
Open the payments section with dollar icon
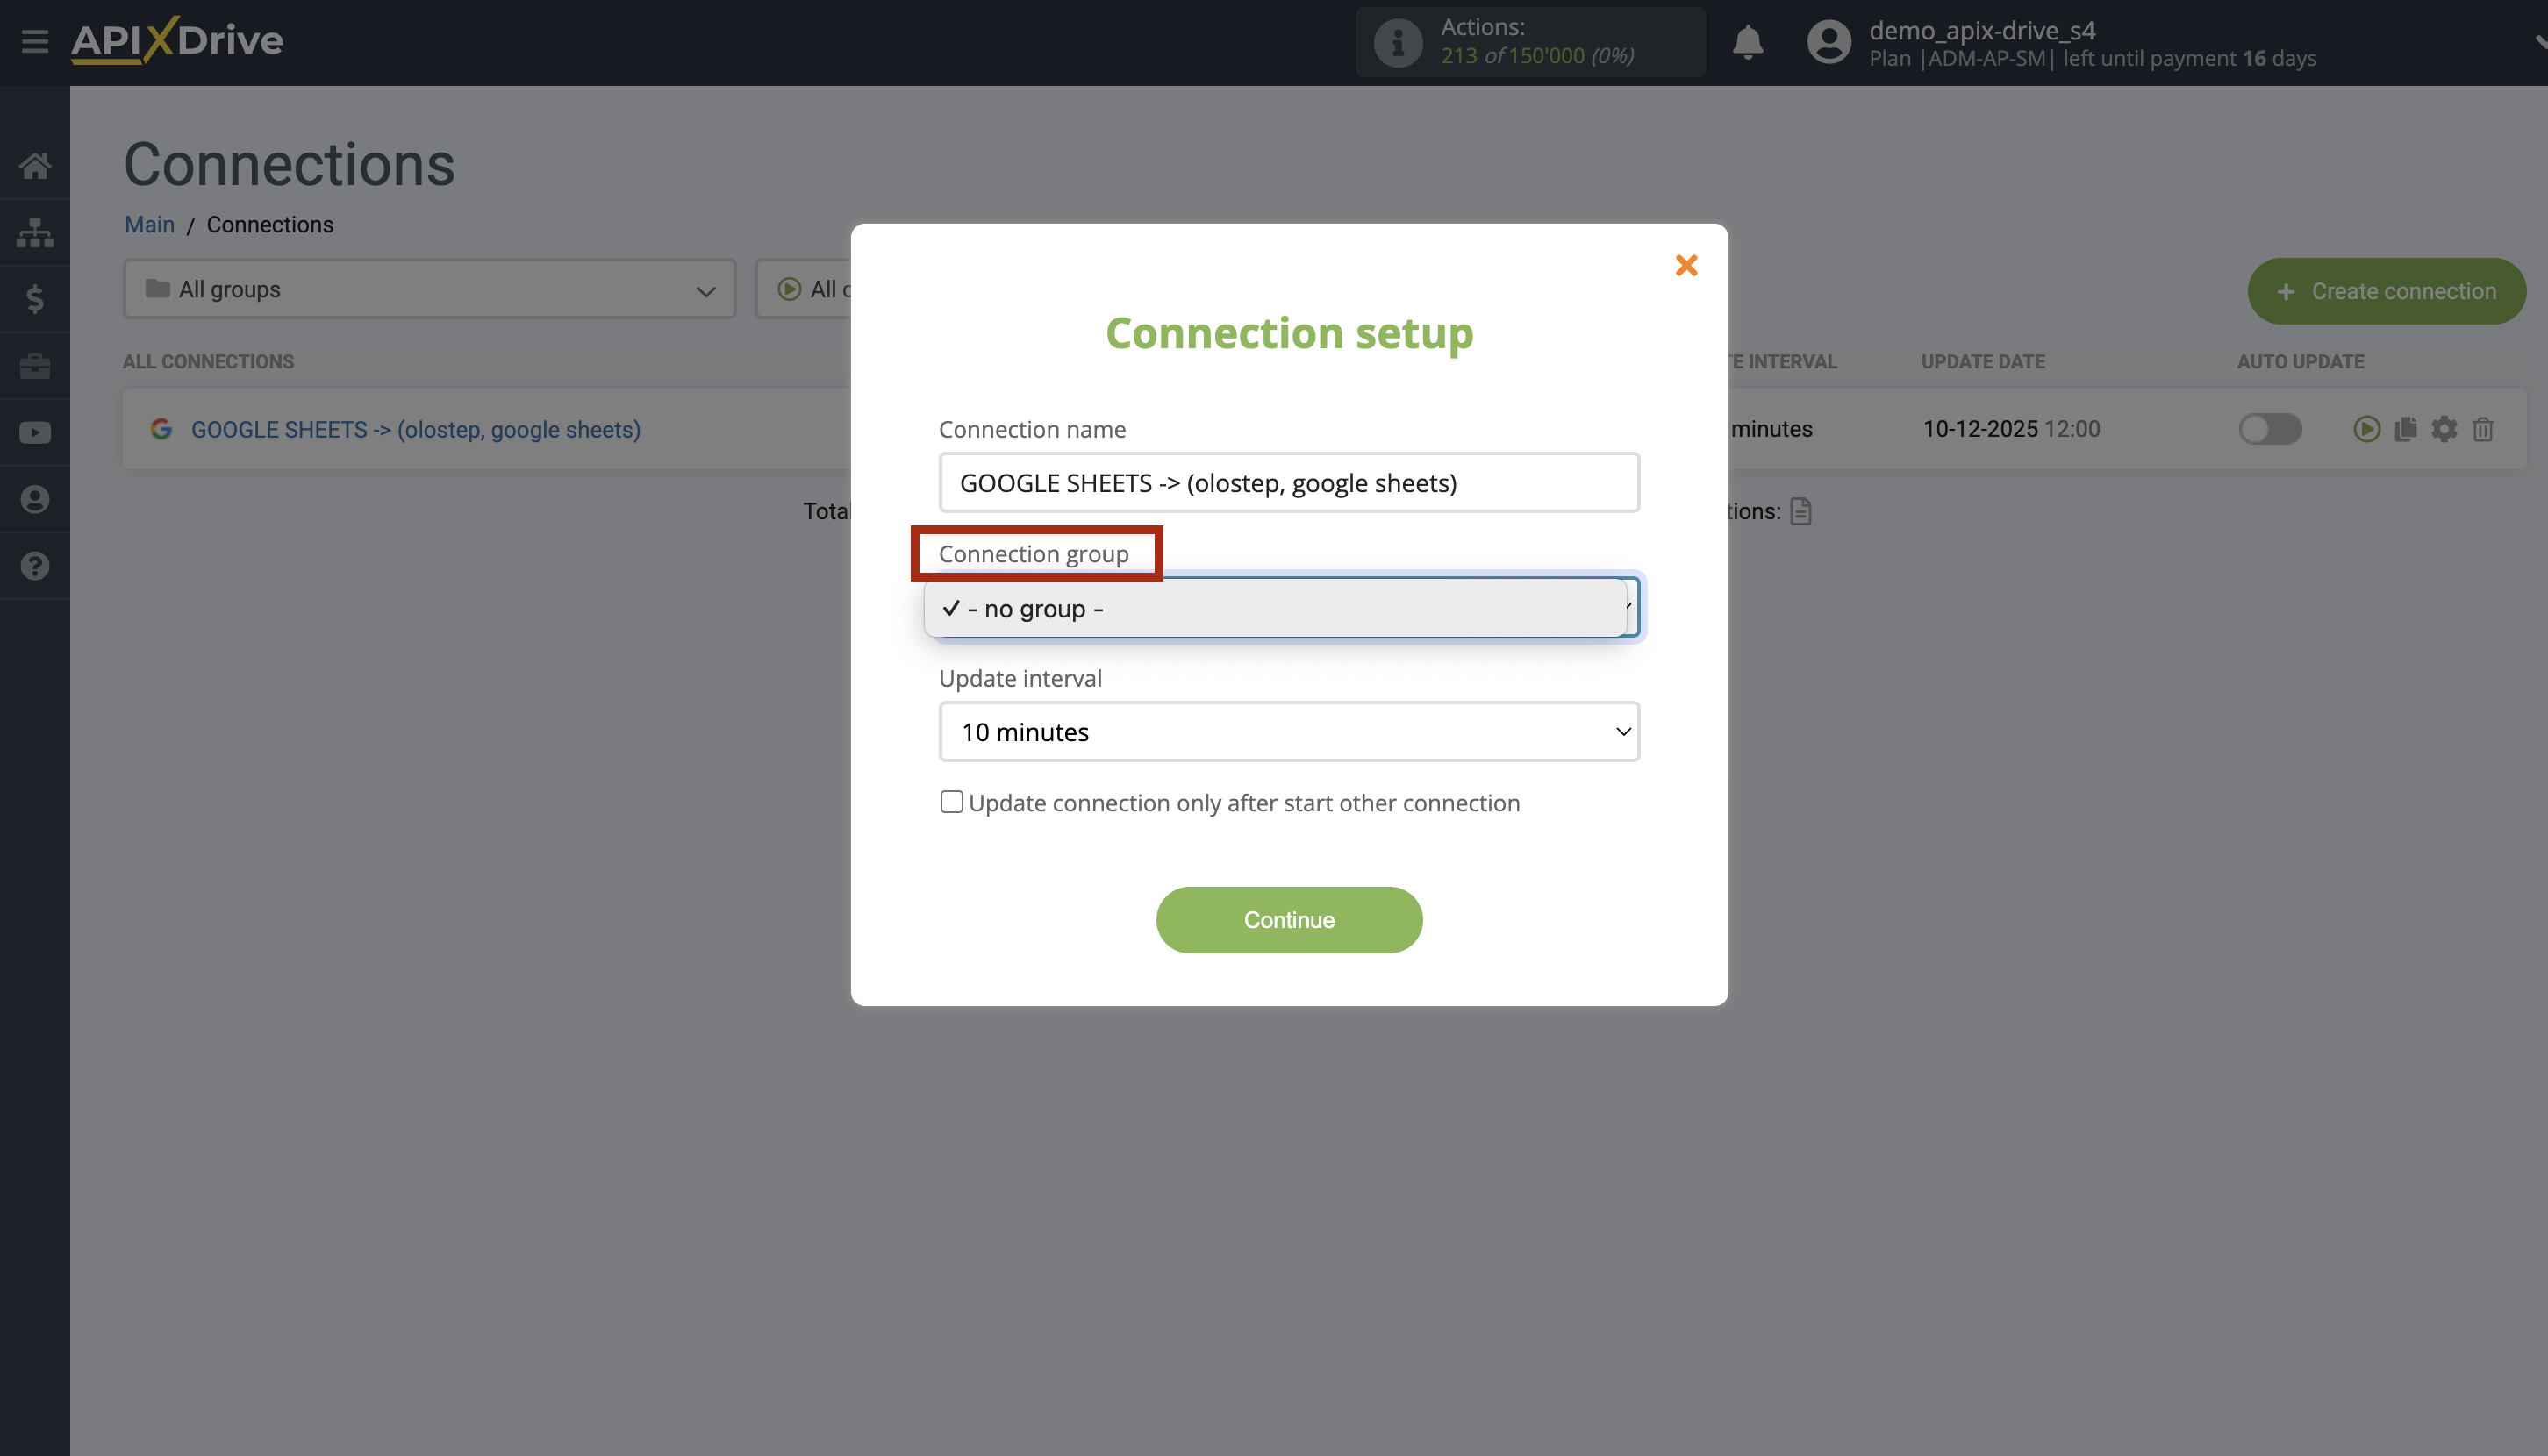(35, 299)
